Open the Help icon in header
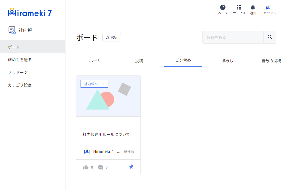The width and height of the screenshot is (287, 190). point(223,8)
